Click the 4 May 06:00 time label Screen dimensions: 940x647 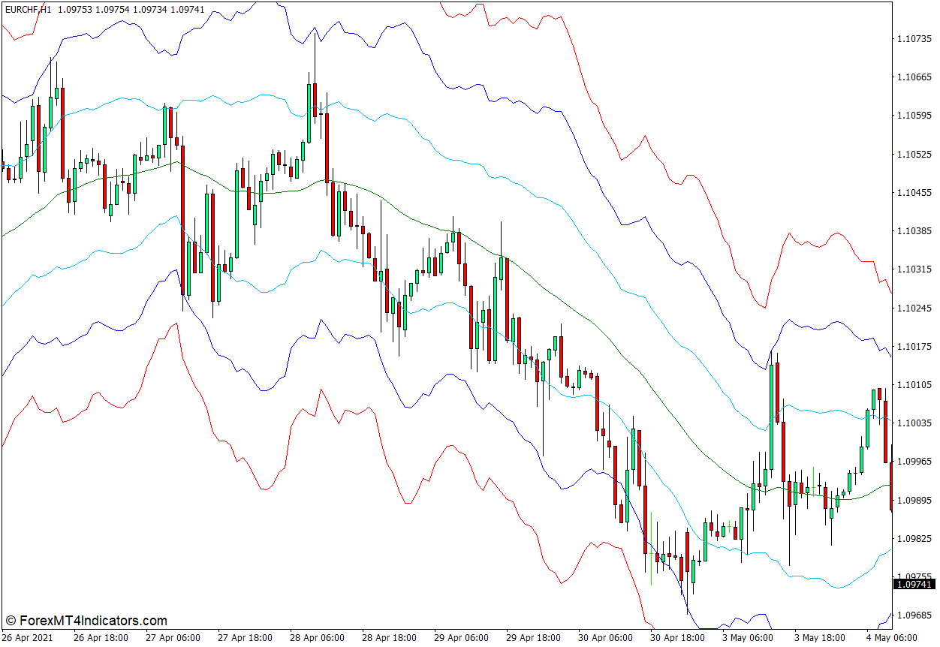[x=890, y=638]
